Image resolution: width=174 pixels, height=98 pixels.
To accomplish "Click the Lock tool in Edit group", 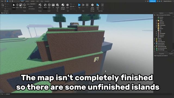I will 72,7.
